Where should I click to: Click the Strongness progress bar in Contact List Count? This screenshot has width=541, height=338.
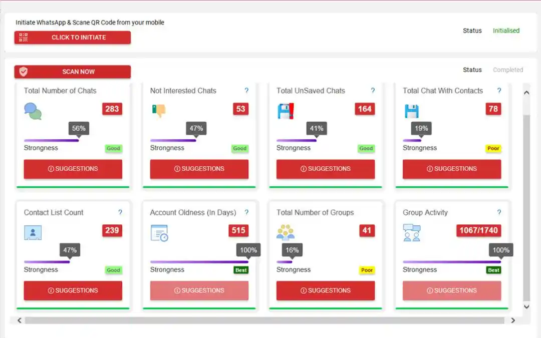(47, 262)
